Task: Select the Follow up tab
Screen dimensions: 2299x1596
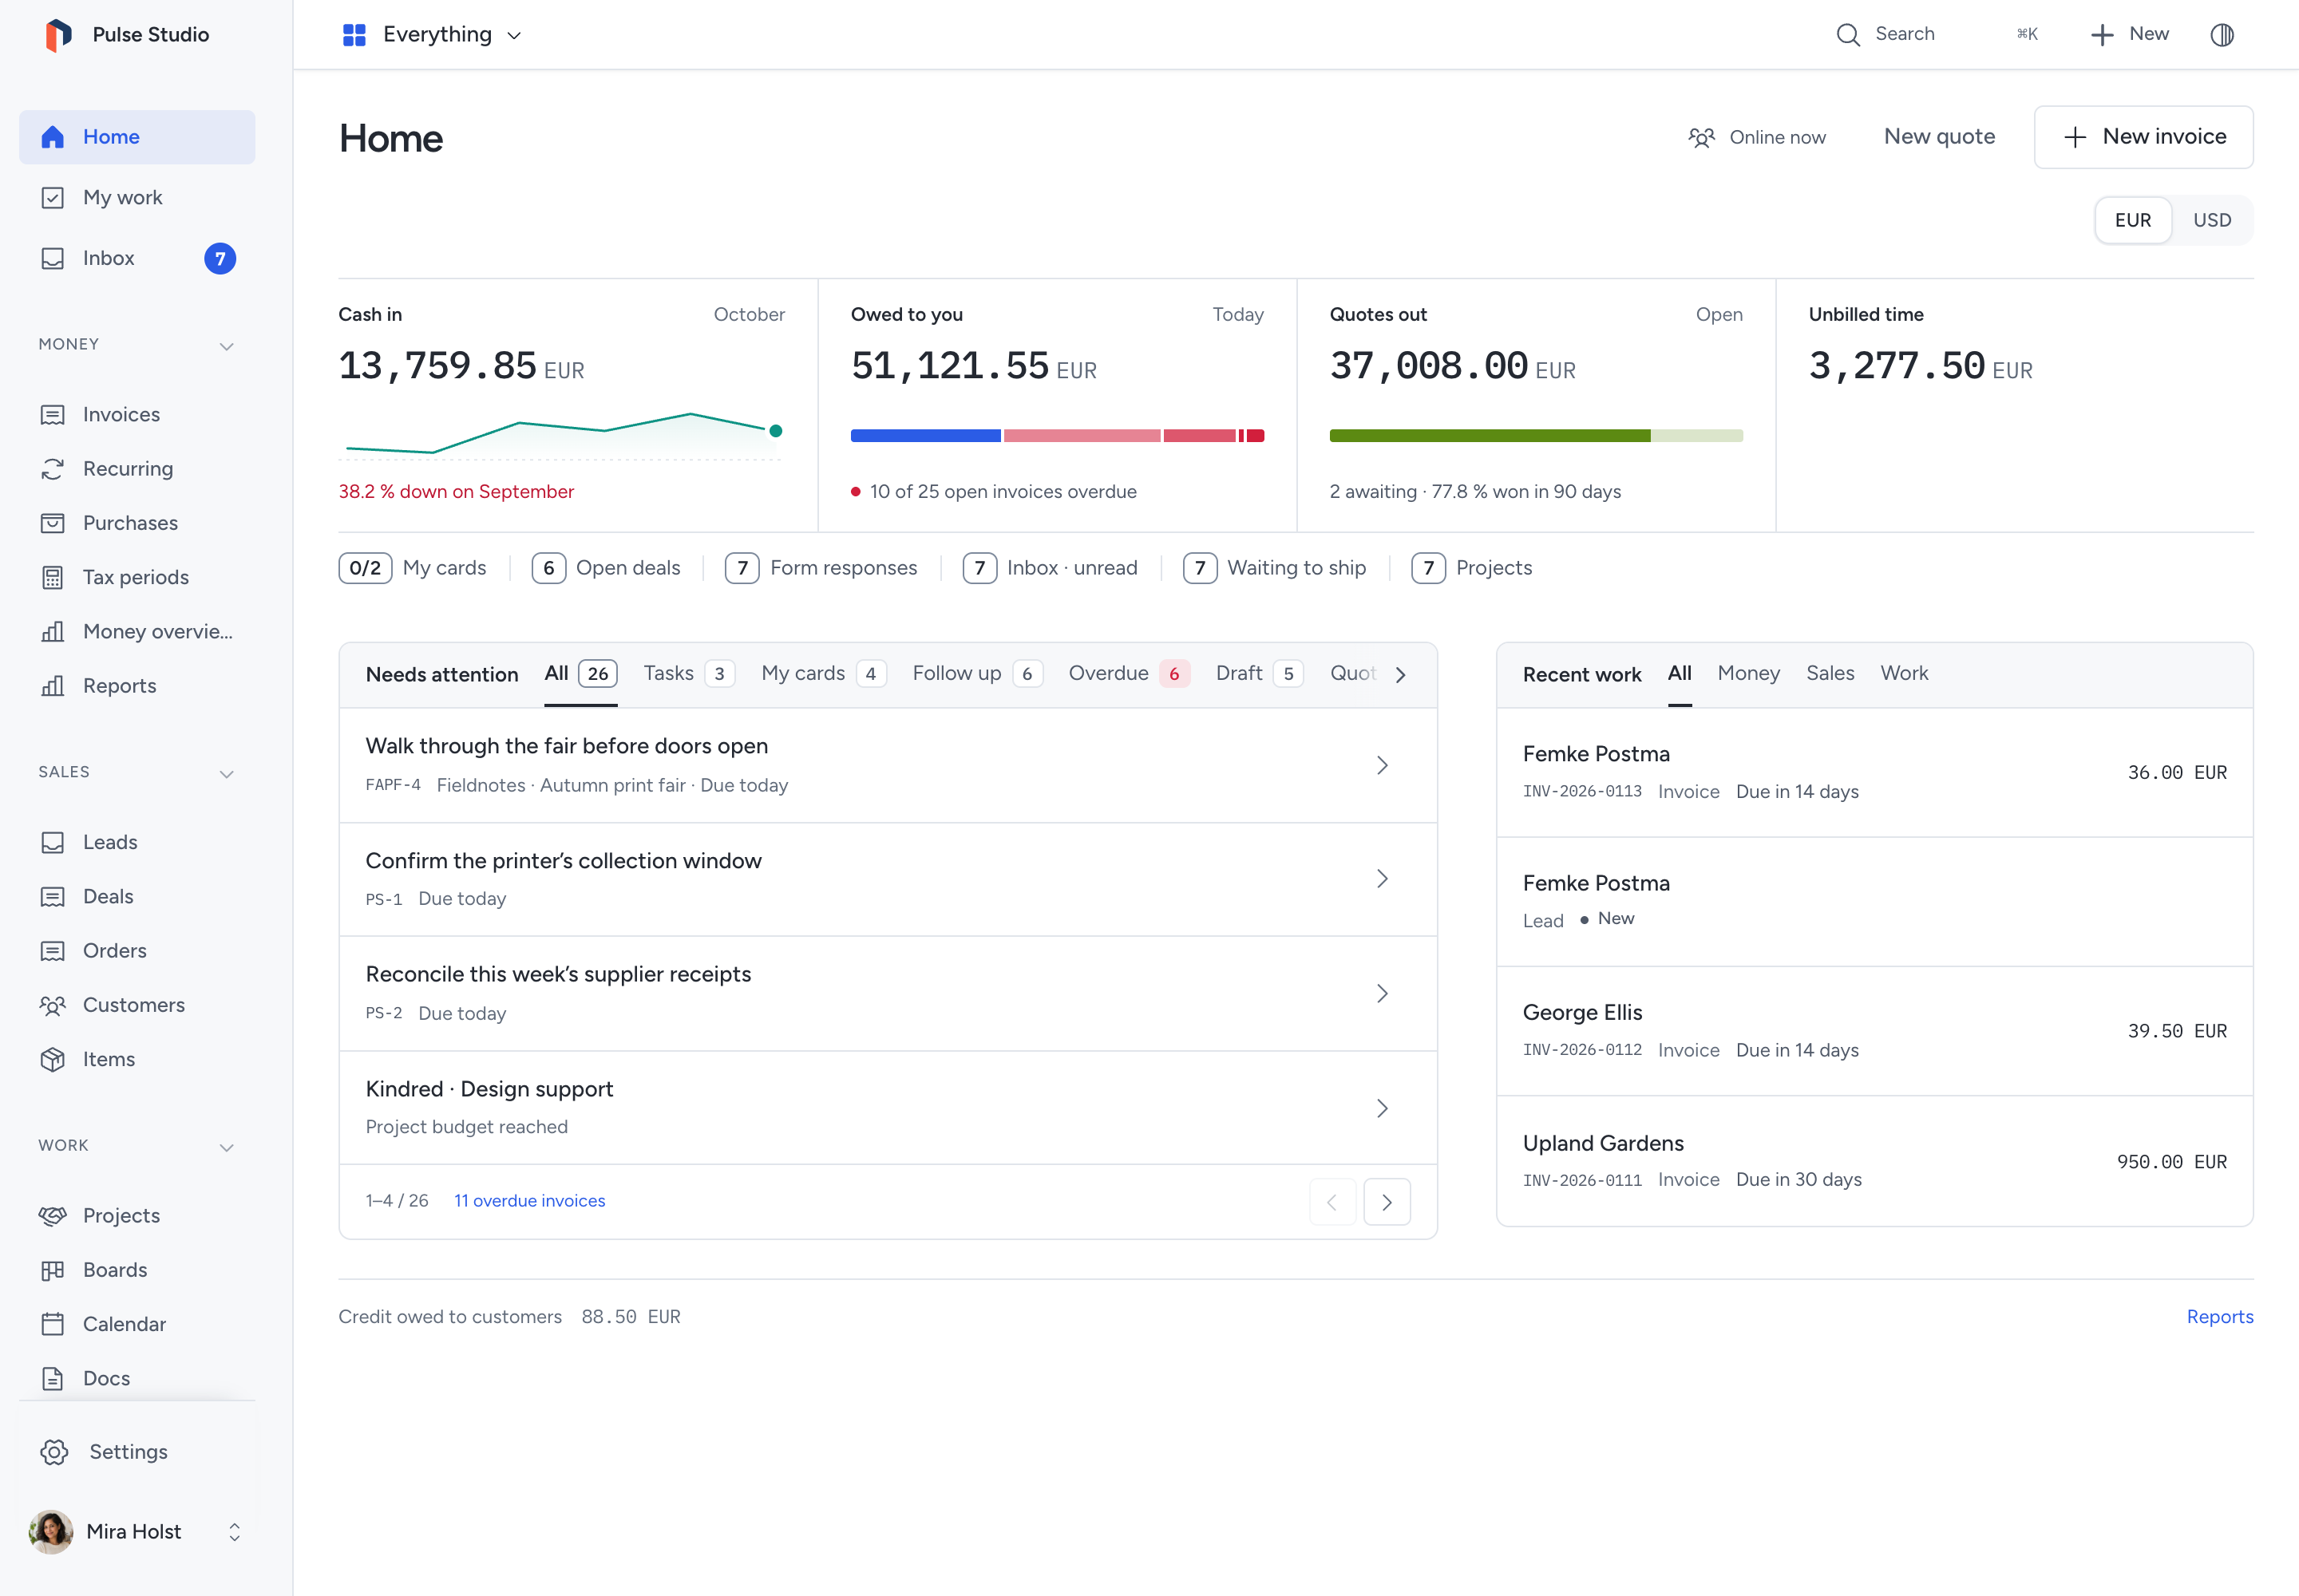Action: click(977, 674)
